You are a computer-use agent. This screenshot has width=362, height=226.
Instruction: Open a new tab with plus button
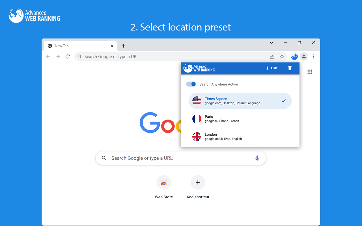tap(123, 46)
